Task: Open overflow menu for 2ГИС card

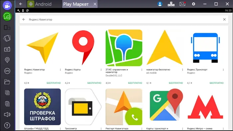Action: (x=142, y=70)
